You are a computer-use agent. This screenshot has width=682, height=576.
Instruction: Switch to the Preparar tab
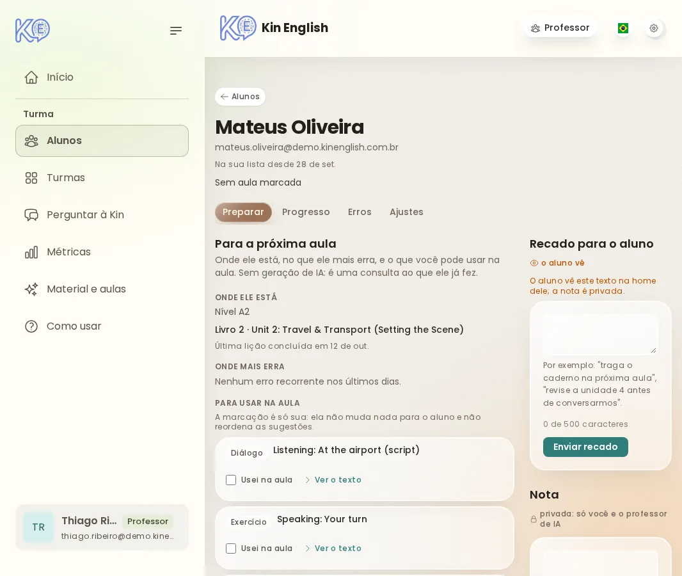pos(243,212)
